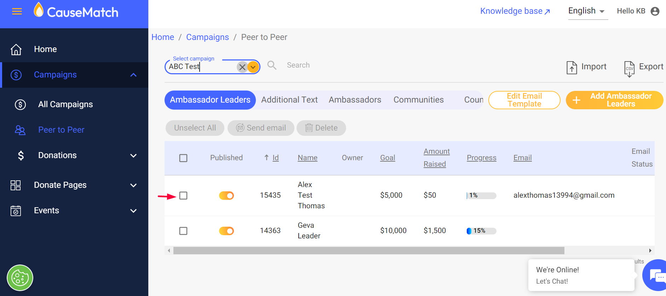Expand the Donations sidebar menu
666x296 pixels.
(133, 156)
